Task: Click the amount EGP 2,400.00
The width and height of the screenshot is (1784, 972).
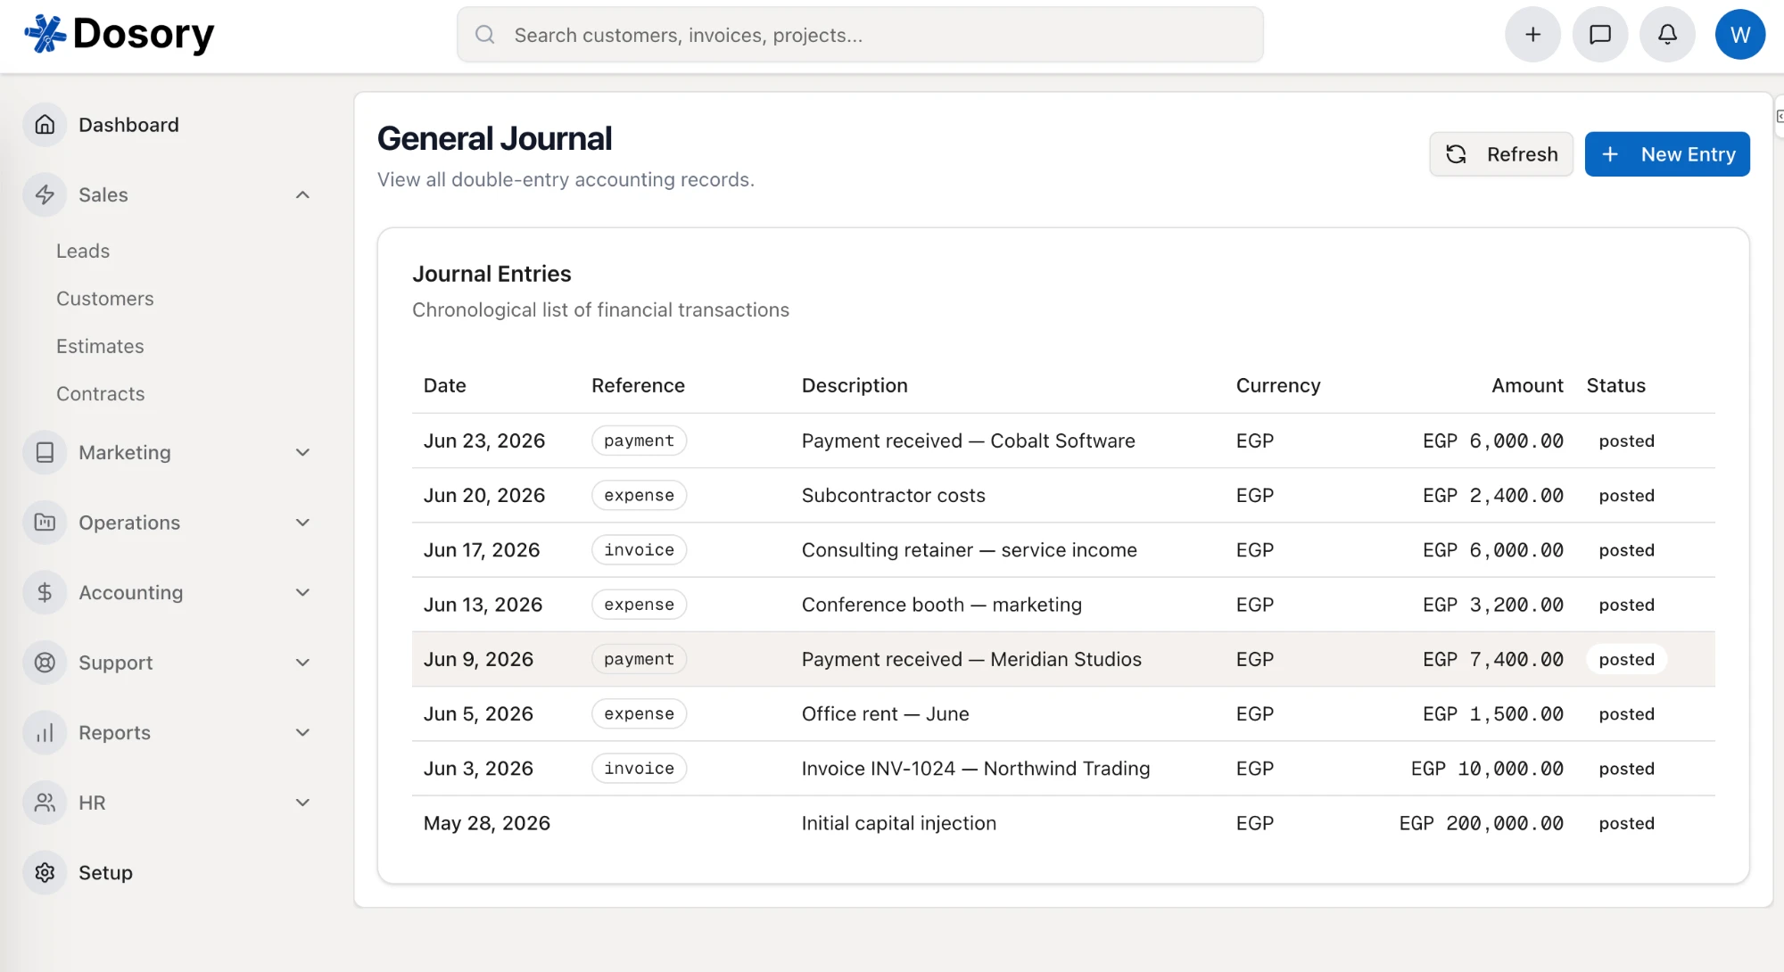Action: tap(1492, 495)
